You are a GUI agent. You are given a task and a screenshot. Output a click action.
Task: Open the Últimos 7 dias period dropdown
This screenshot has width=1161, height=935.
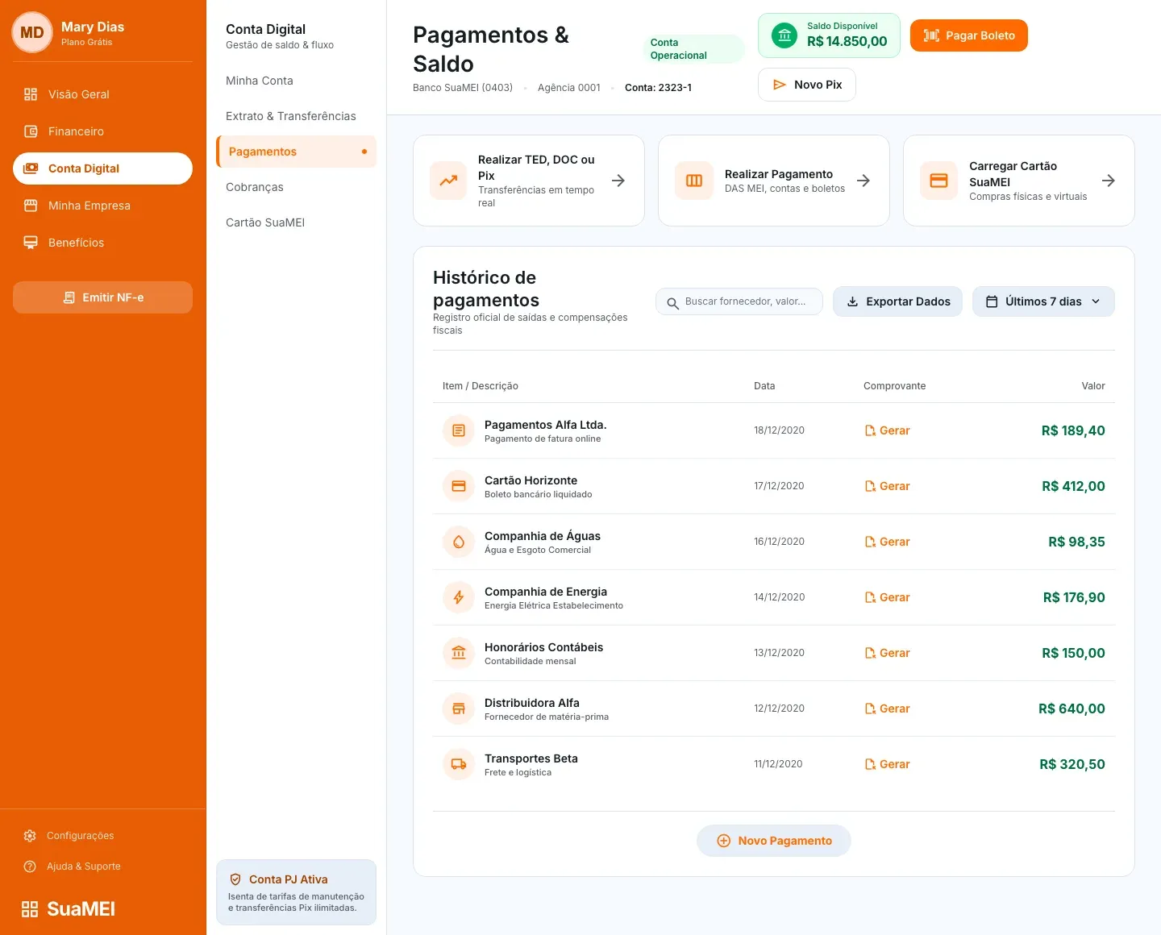tap(1043, 301)
